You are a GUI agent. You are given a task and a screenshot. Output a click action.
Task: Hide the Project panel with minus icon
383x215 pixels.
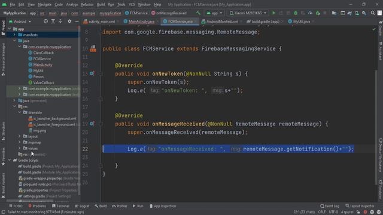click(77, 21)
